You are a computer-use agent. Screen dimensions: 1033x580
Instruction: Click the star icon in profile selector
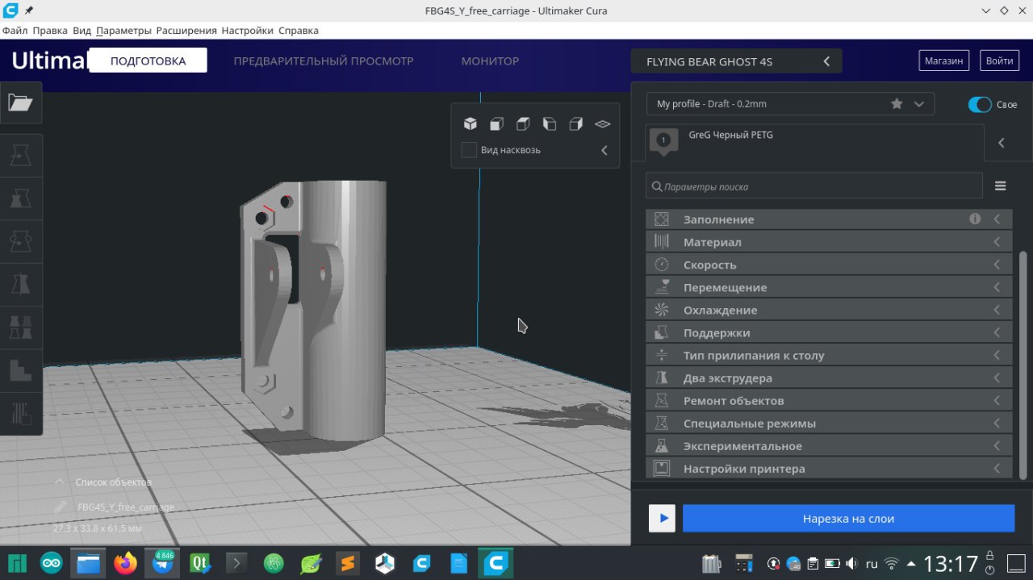pos(897,104)
